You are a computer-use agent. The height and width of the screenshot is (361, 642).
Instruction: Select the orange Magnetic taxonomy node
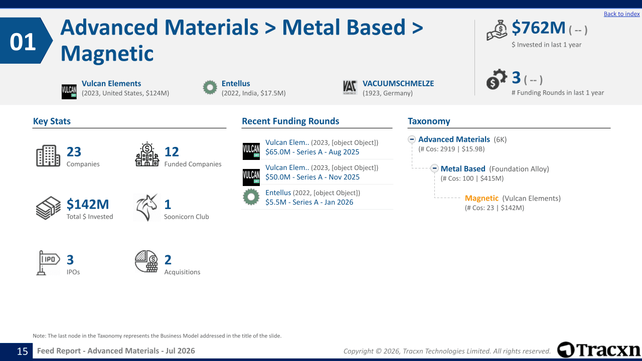481,198
